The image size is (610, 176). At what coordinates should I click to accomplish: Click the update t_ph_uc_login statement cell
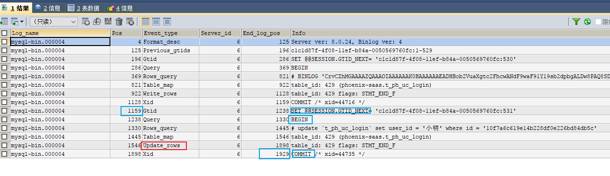point(450,128)
